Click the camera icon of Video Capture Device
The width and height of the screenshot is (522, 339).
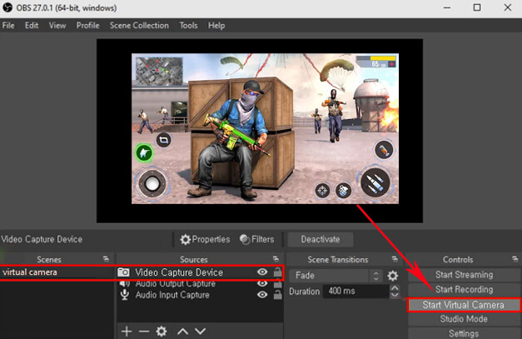123,272
